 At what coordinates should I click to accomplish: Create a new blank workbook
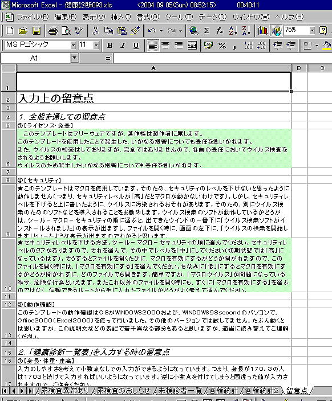tap(10, 31)
